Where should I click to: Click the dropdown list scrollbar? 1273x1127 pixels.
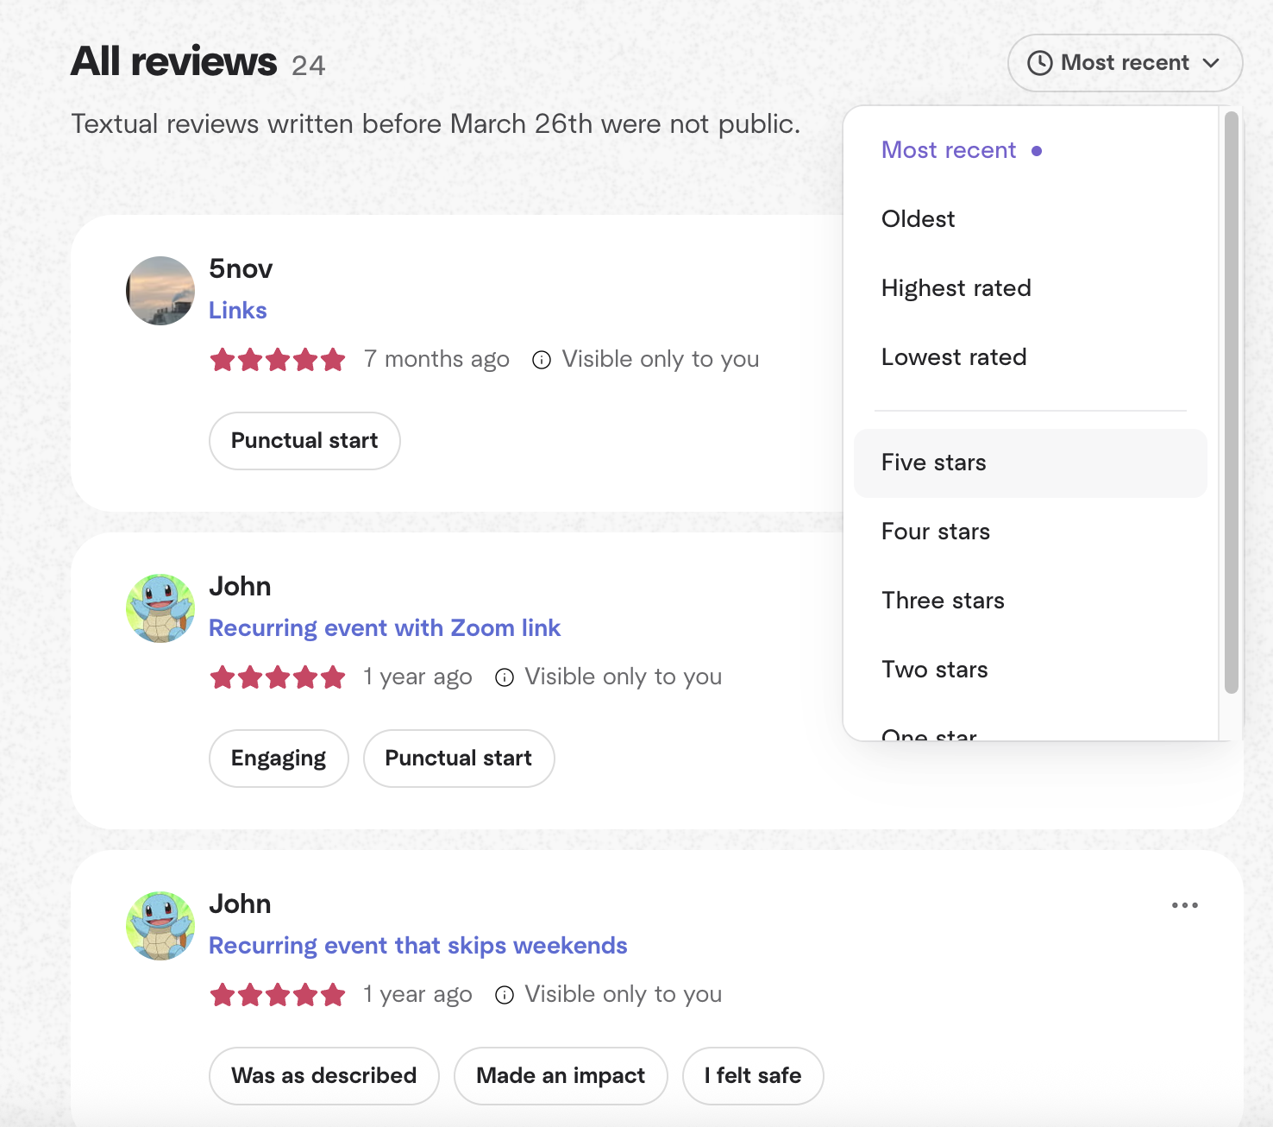(1231, 402)
